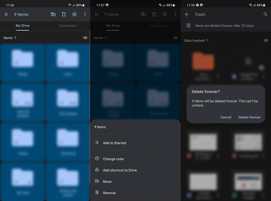The height and width of the screenshot is (201, 271).
Task: Tap the move icon in the dimmed middle toolbar
Action: coord(143,14)
